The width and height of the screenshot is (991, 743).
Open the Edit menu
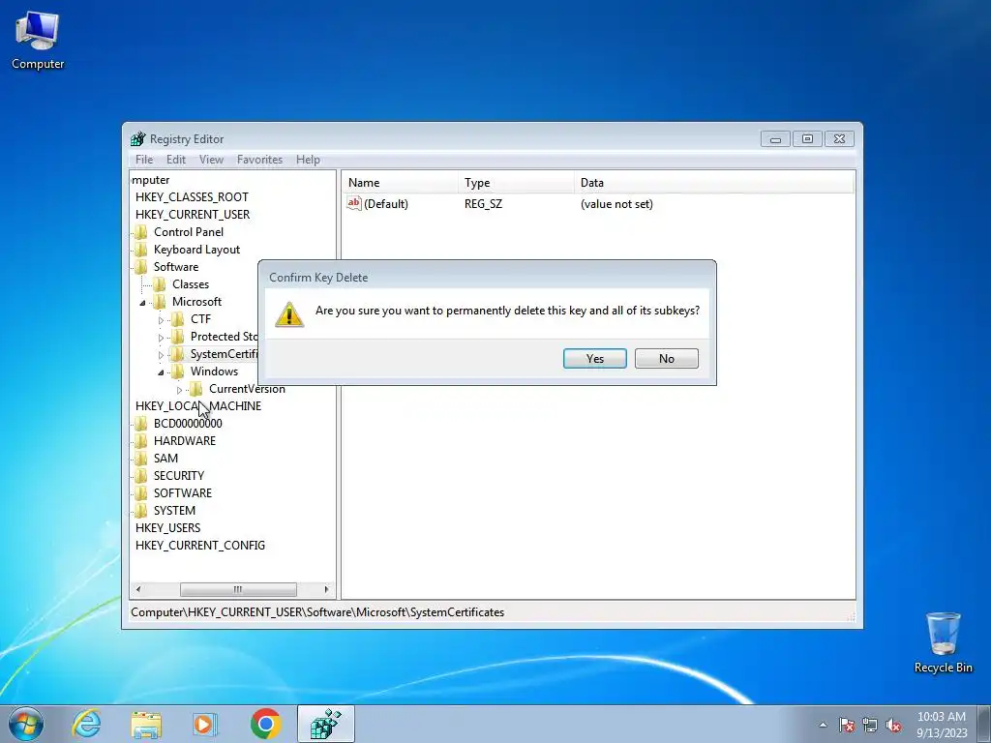click(176, 160)
